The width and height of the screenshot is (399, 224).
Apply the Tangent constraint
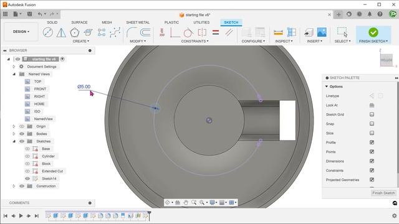[188, 32]
